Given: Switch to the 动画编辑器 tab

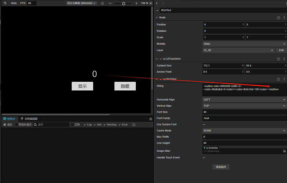Looking at the screenshot, I should (29, 119).
